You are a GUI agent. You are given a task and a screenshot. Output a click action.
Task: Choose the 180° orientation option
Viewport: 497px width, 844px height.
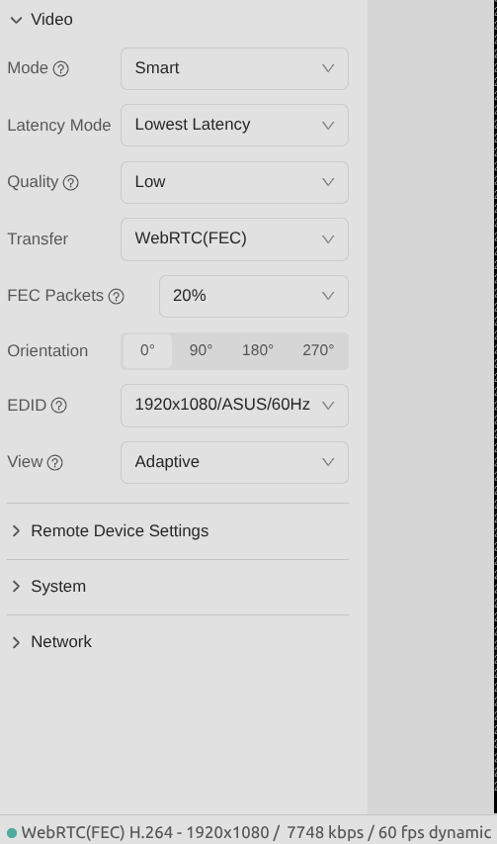258,351
